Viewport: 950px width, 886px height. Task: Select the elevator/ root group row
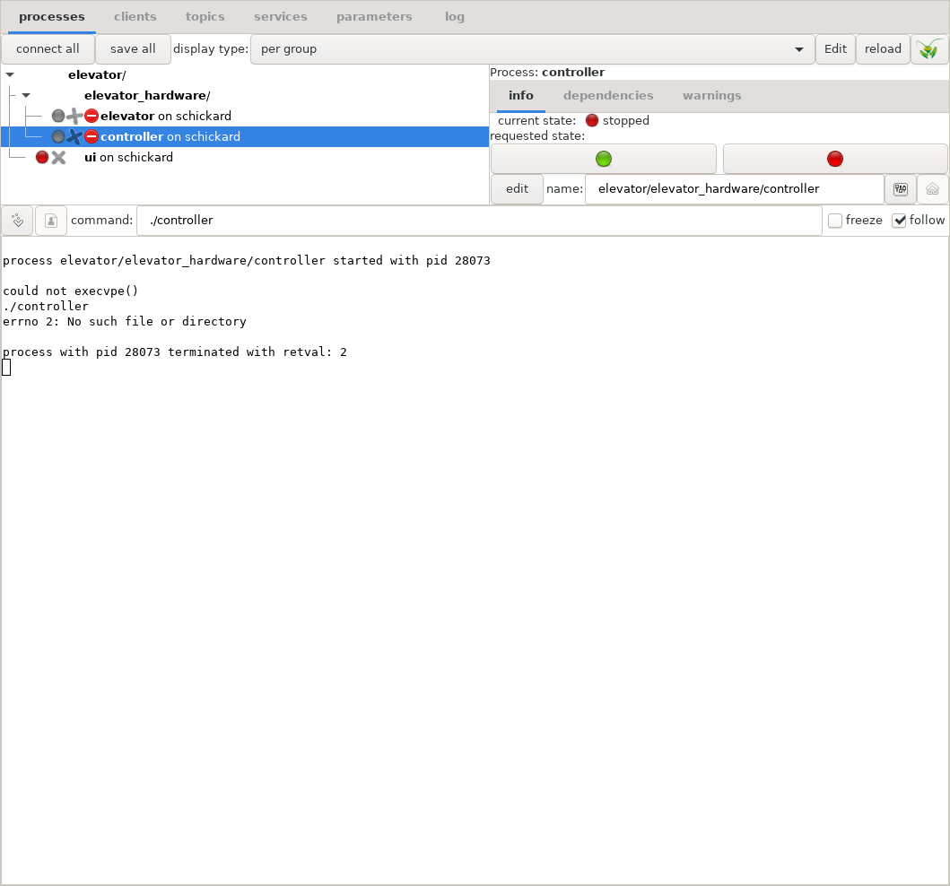245,75
